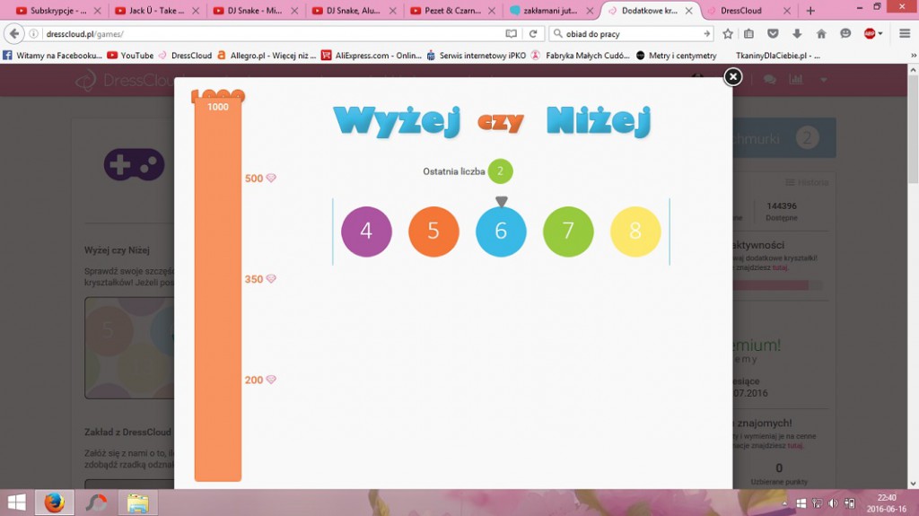Close the Wyżej czy Niżej game popup
The width and height of the screenshot is (919, 516).
click(732, 77)
